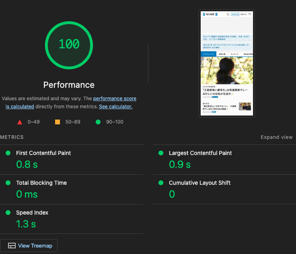Click the green dot beside First Contentful Paint

[8, 153]
